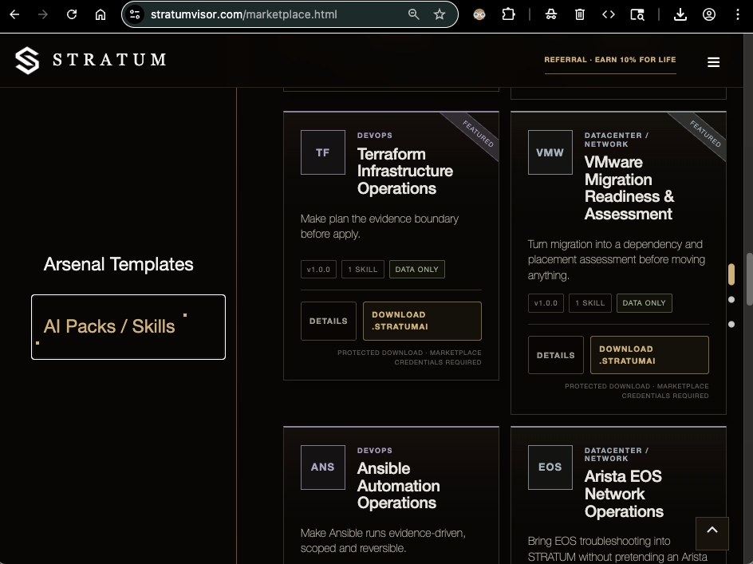Click the VMware card FEATURED ribbon
The width and height of the screenshot is (753, 564).
pos(704,133)
